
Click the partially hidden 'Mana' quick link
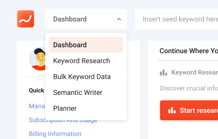coord(37,106)
